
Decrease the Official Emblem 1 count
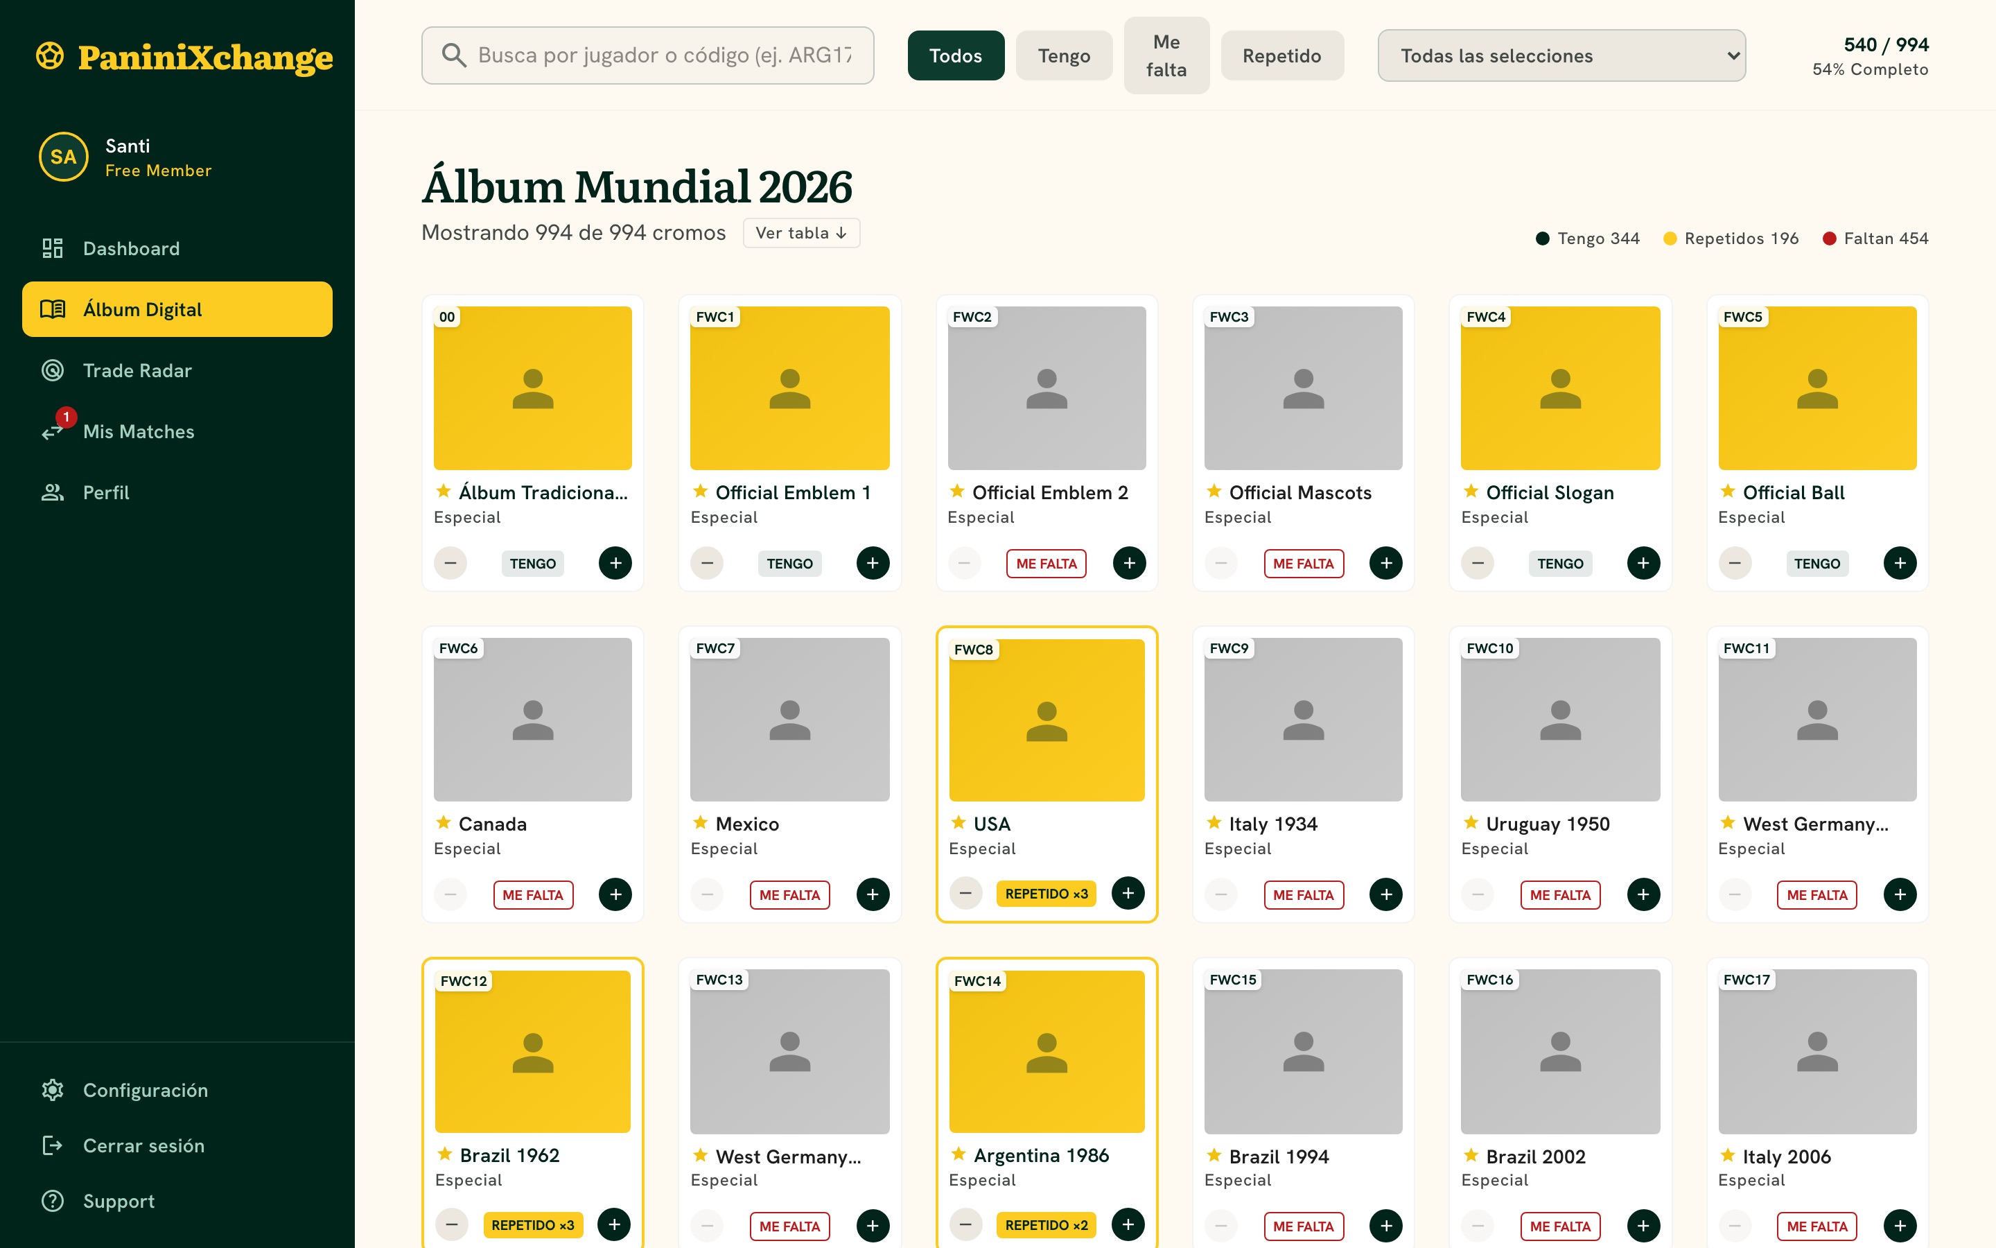click(707, 563)
